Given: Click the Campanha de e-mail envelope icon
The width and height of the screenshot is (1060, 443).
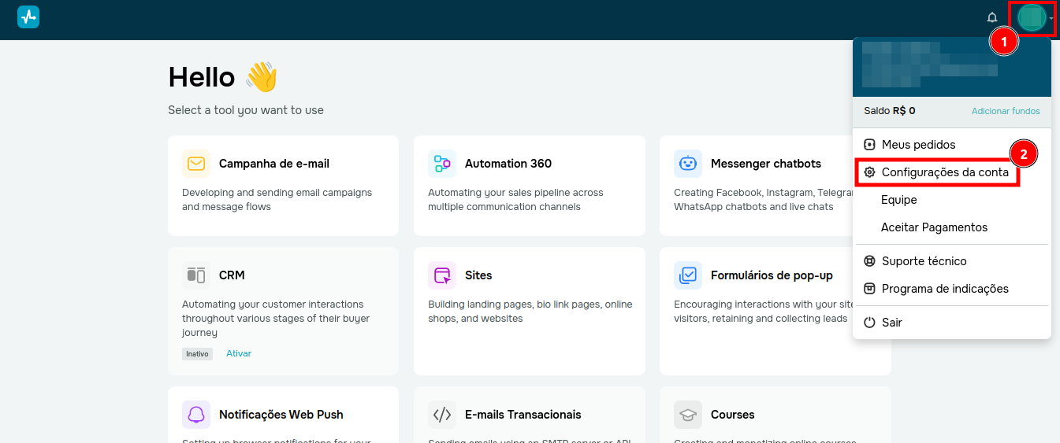Looking at the screenshot, I should 195,164.
